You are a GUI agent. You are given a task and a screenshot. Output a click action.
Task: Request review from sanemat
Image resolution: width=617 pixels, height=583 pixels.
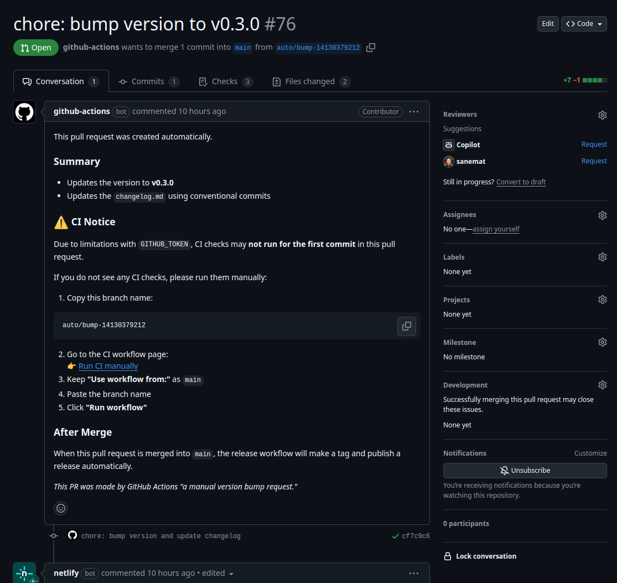[x=594, y=161]
